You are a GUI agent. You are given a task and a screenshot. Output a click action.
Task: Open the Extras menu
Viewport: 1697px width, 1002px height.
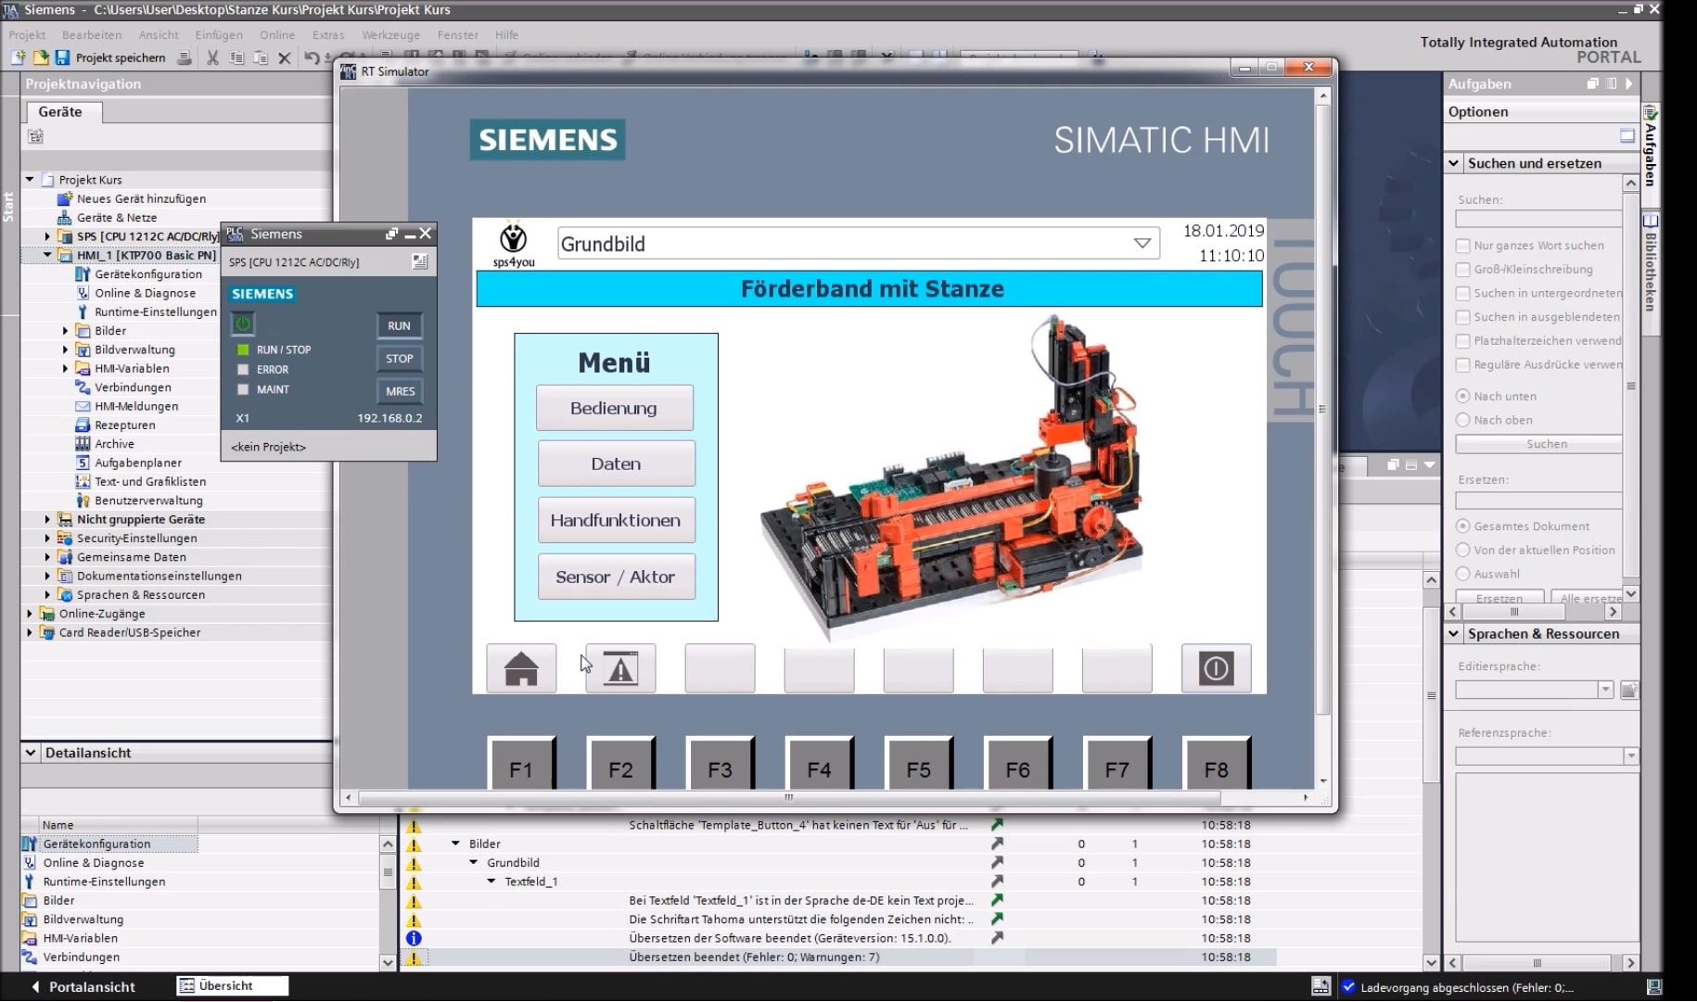point(327,34)
